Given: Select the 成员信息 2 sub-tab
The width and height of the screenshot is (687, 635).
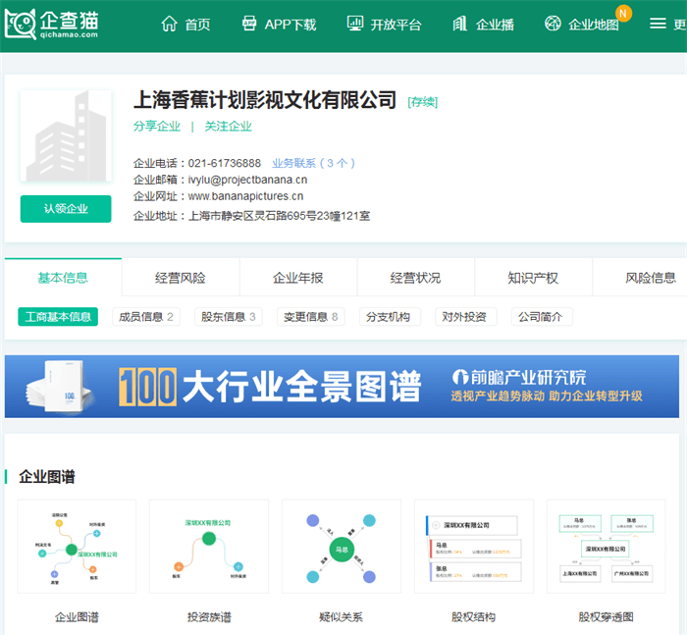Looking at the screenshot, I should tap(146, 316).
